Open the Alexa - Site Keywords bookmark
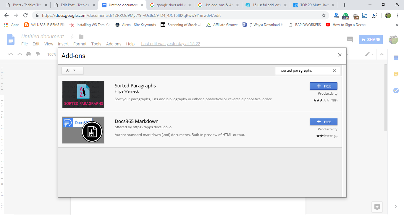Screen dimensions: 404x215 coord(136,25)
